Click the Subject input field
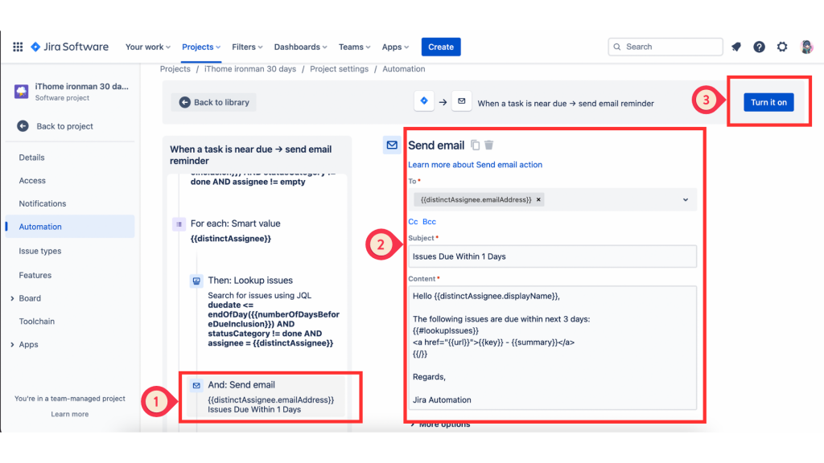The width and height of the screenshot is (824, 463). click(552, 256)
